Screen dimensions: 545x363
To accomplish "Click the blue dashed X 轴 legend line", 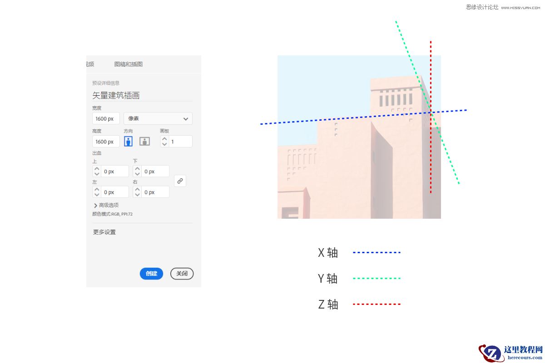I will coord(376,253).
